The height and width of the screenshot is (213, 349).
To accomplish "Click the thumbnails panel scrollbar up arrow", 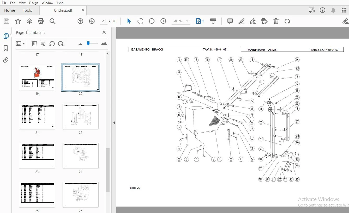I will pyautogui.click(x=107, y=54).
